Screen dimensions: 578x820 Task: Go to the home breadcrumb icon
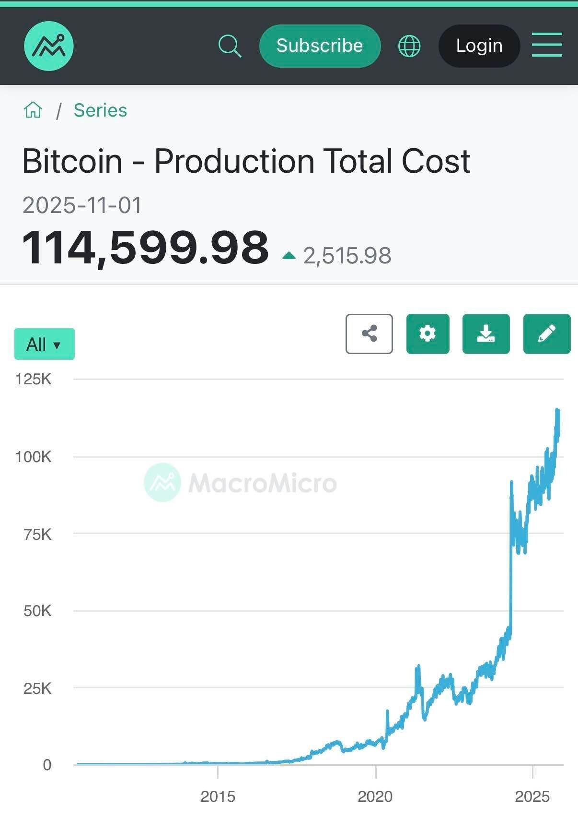tap(33, 110)
